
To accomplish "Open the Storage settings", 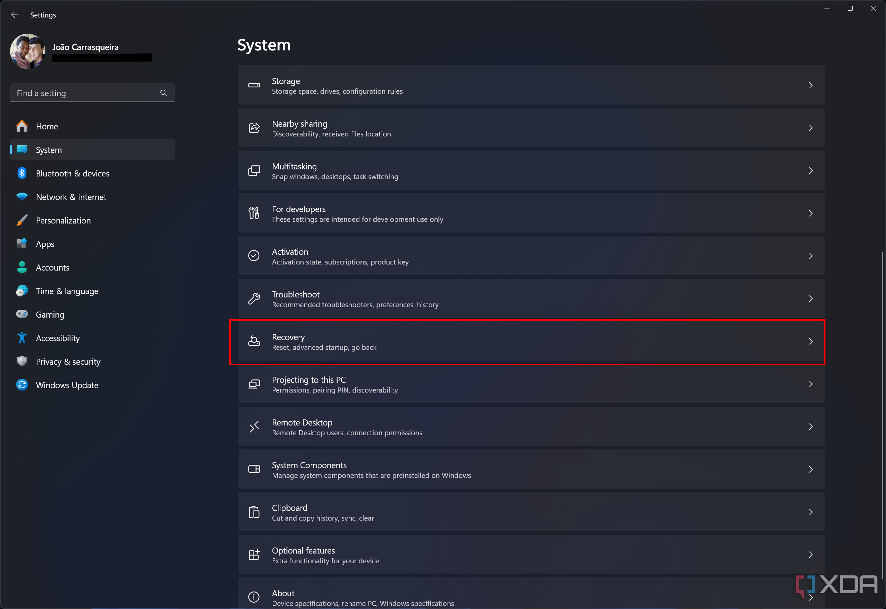I will click(x=531, y=85).
